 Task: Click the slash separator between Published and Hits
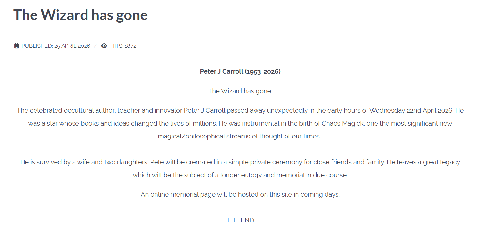point(95,46)
